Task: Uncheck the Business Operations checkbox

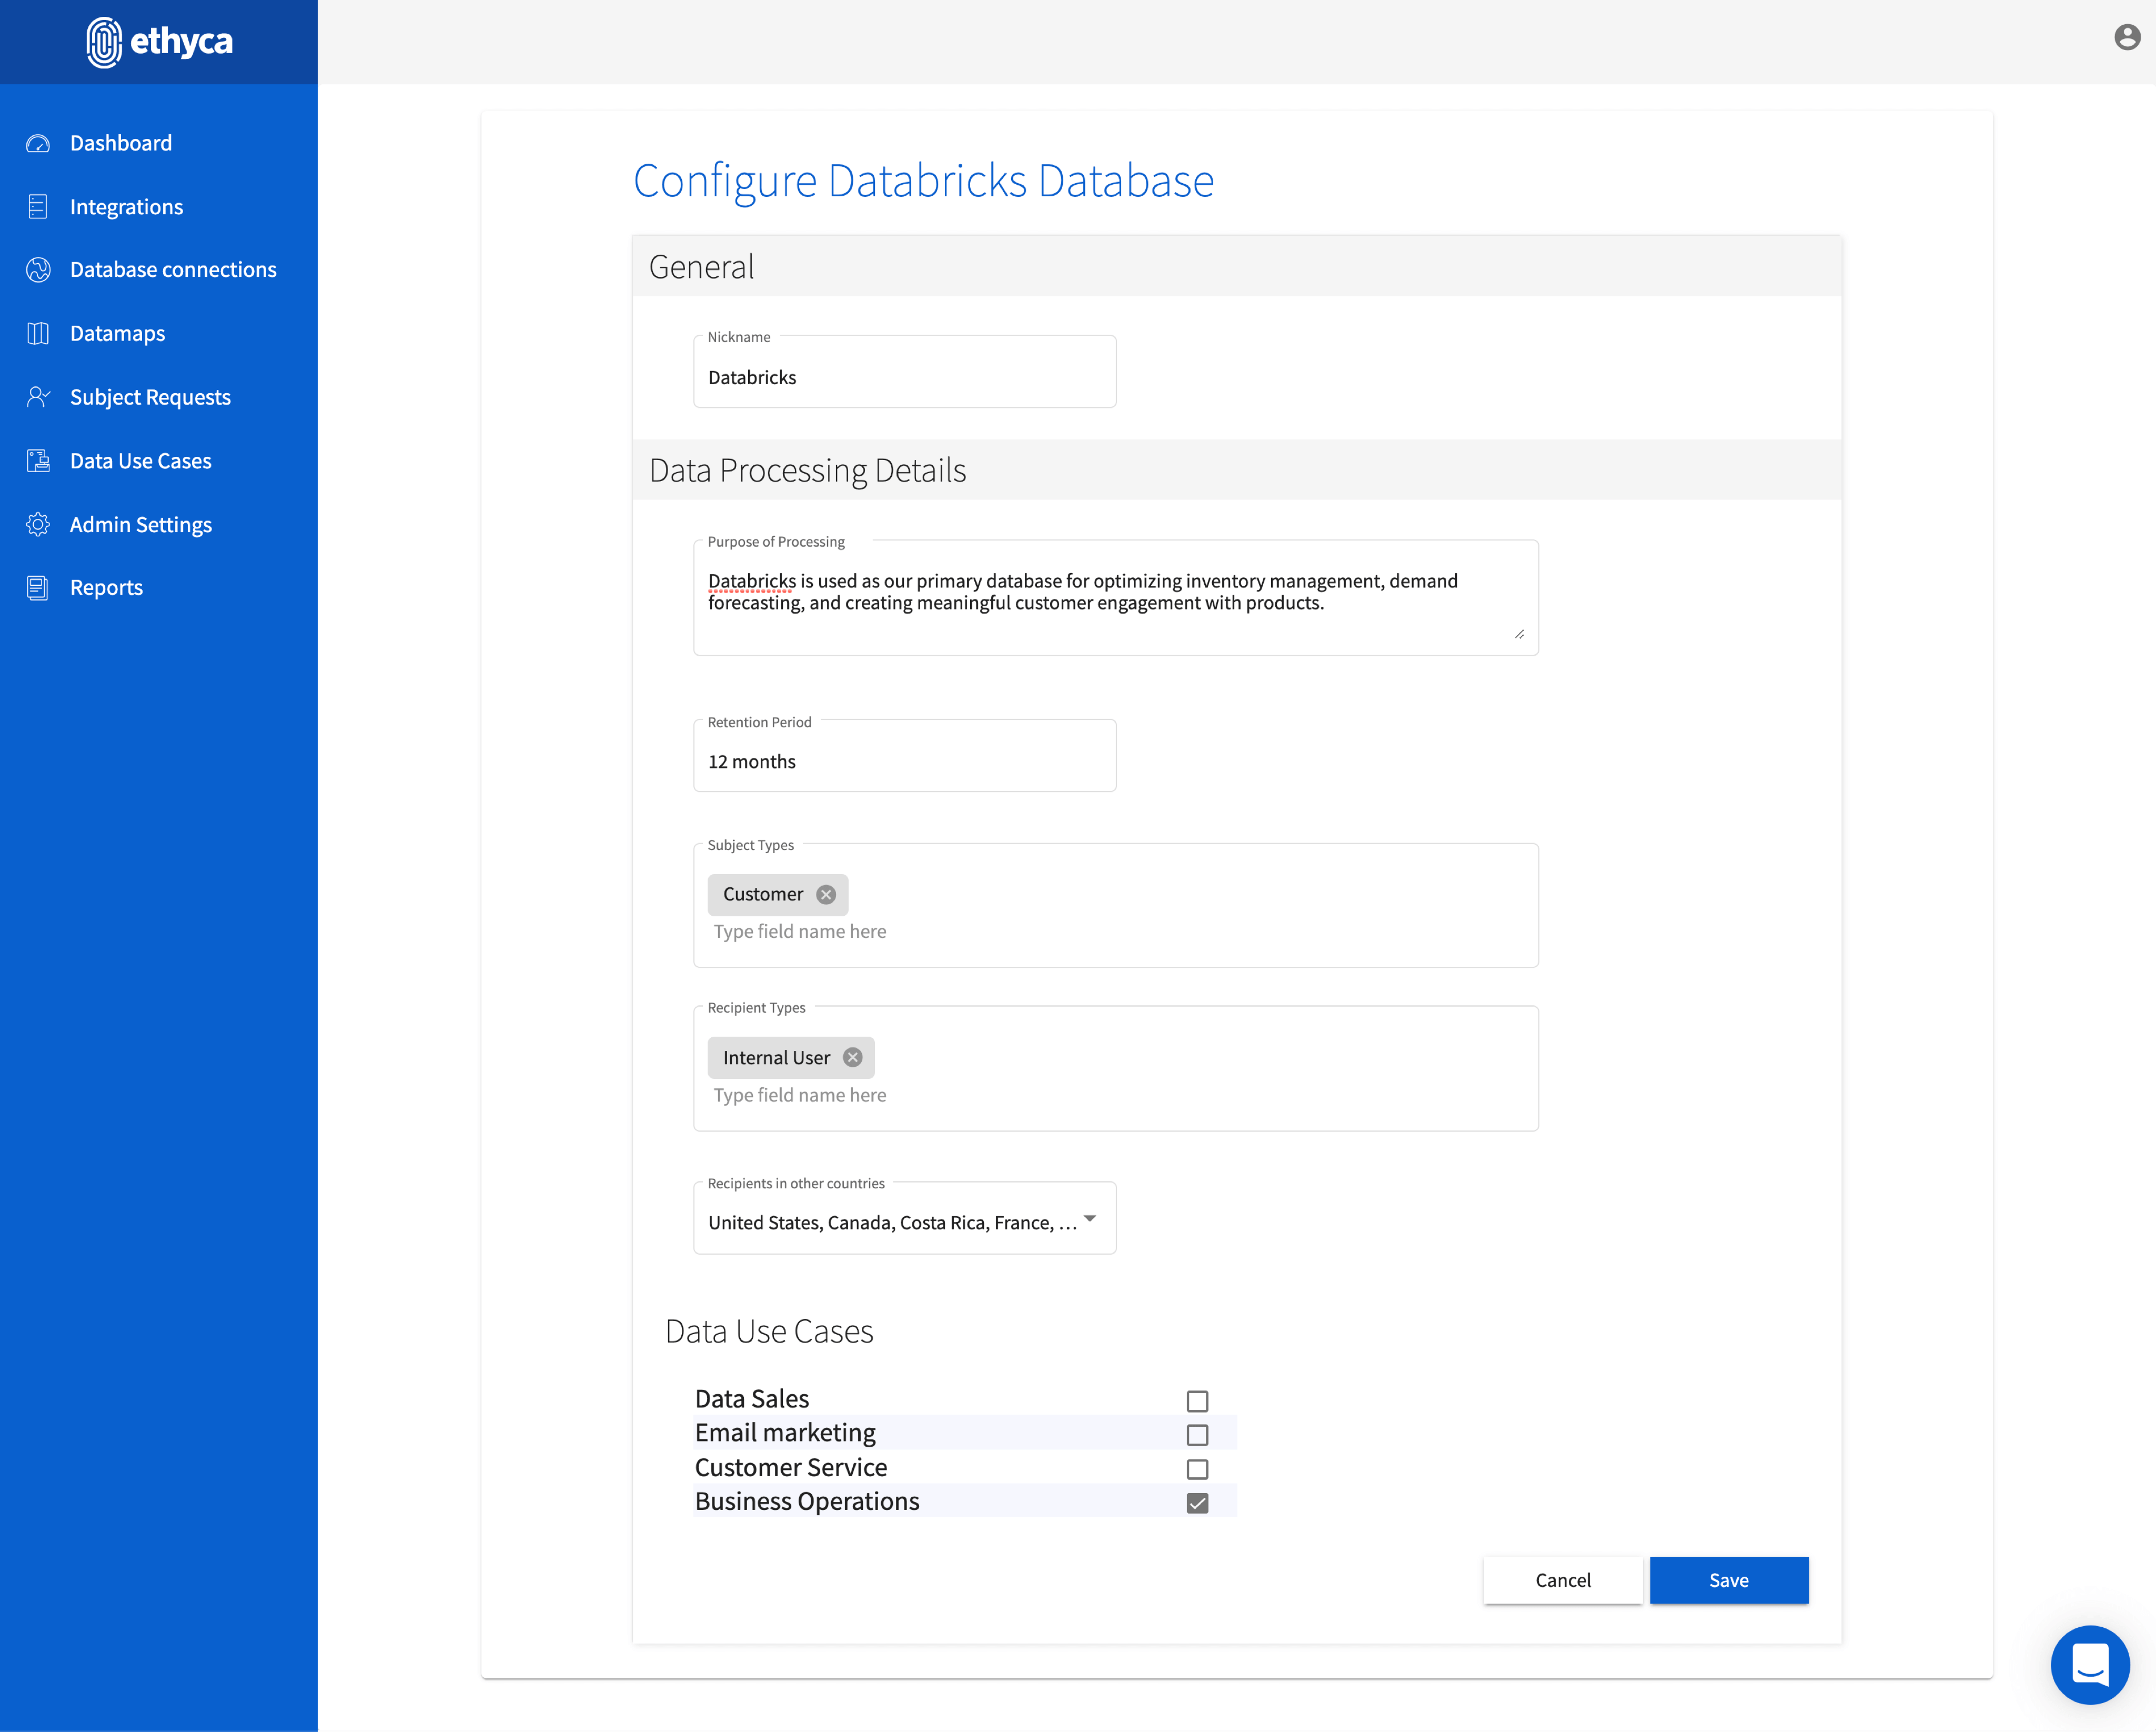Action: tap(1197, 1503)
